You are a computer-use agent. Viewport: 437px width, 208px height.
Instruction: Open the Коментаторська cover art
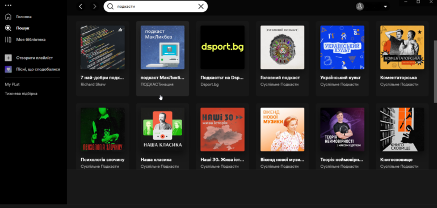coord(402,48)
